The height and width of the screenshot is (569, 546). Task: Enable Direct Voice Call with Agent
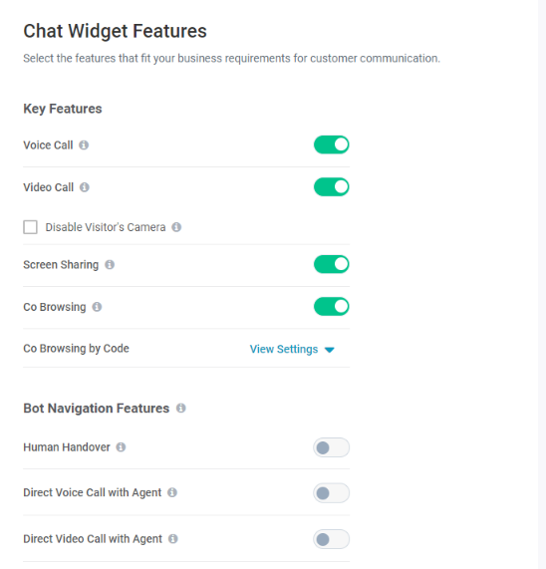(332, 493)
